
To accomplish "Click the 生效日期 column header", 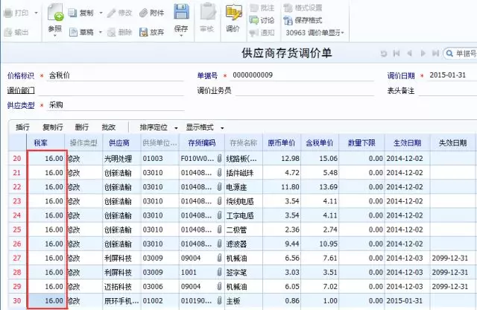I will 408,143.
